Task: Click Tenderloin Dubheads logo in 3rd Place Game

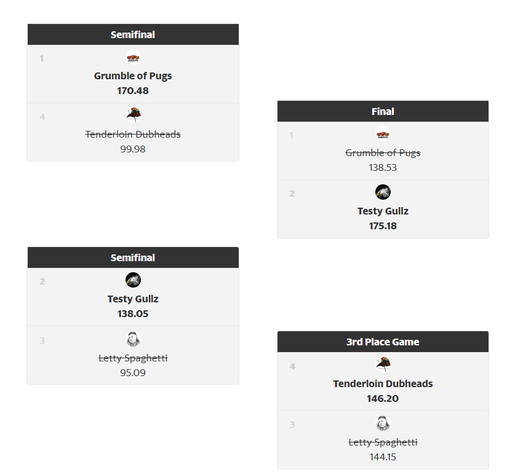Action: coord(383,364)
